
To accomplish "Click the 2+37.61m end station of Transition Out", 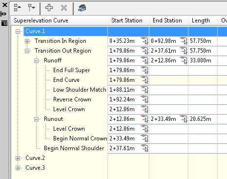I will tap(164, 51).
